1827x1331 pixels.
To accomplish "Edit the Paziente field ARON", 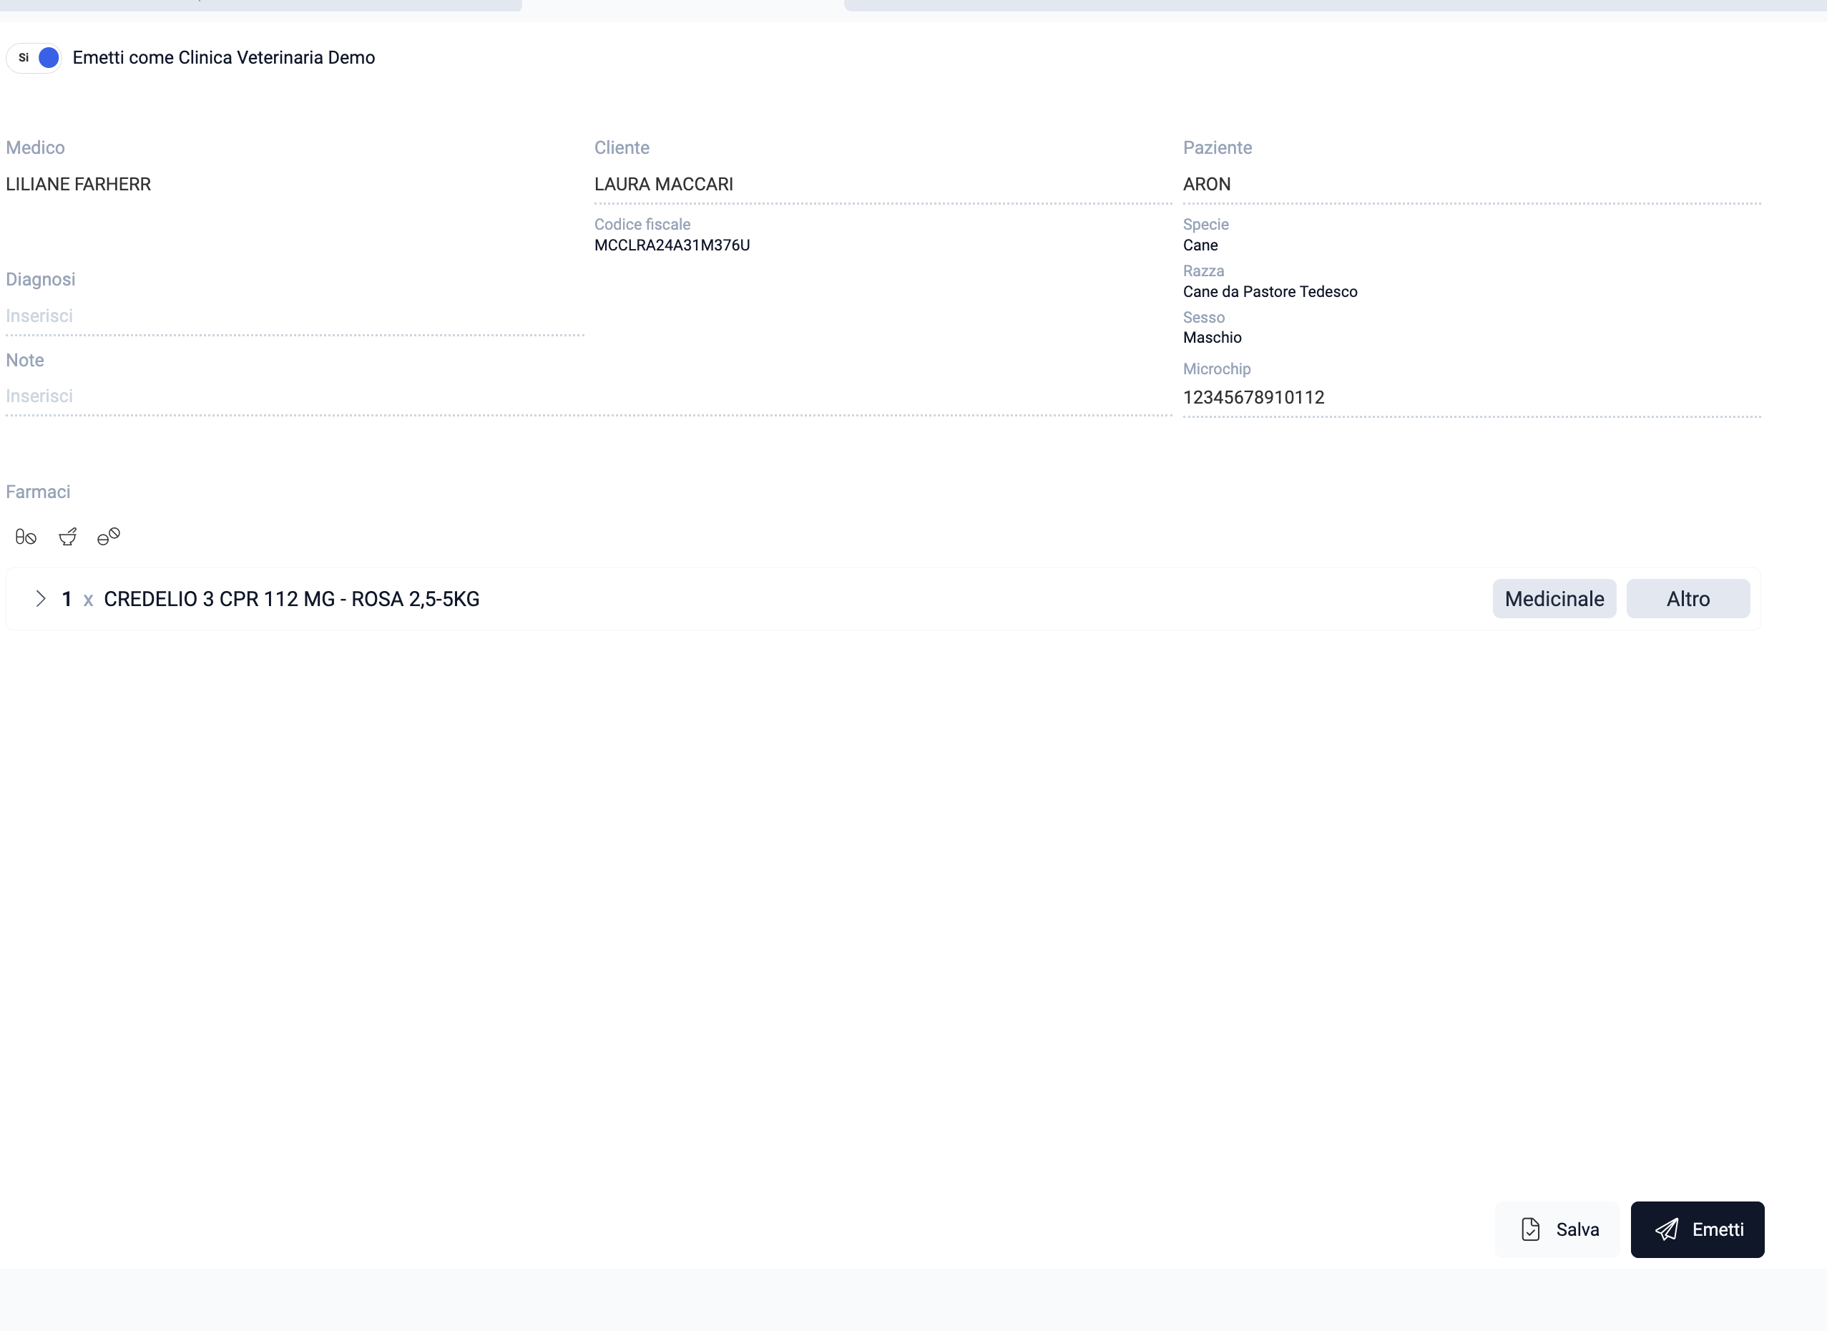I will pos(1471,185).
